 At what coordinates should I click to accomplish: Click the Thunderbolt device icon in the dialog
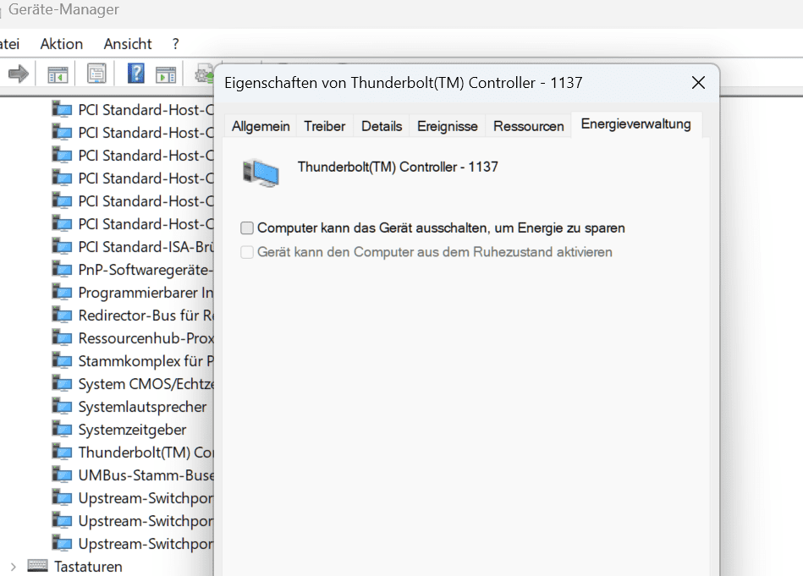(261, 173)
